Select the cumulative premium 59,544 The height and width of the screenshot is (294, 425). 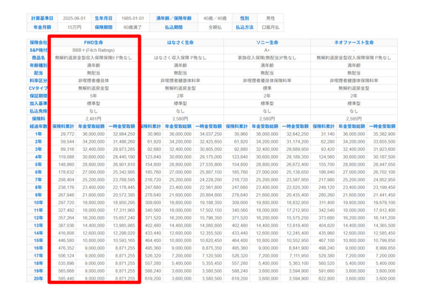coord(67,141)
